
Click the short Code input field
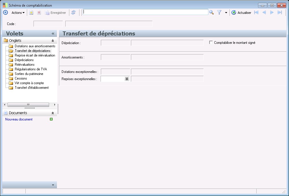point(48,24)
